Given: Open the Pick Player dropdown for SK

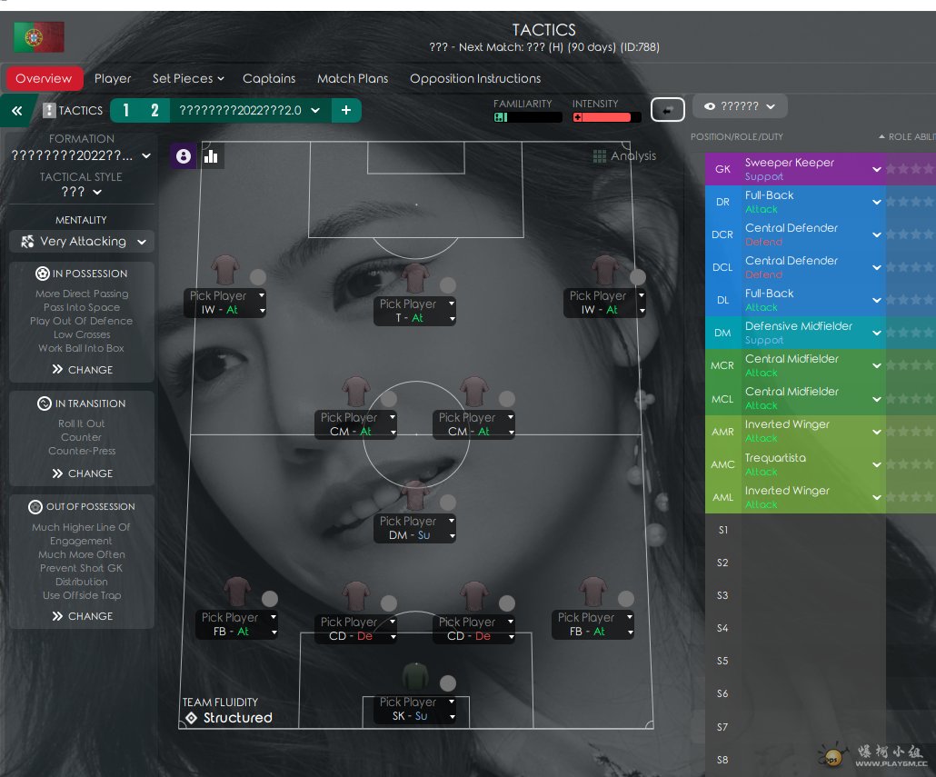Looking at the screenshot, I should click(452, 702).
